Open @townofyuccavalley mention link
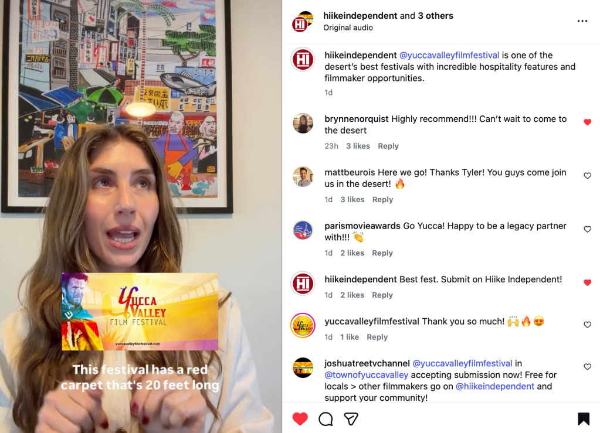 pyautogui.click(x=366, y=375)
